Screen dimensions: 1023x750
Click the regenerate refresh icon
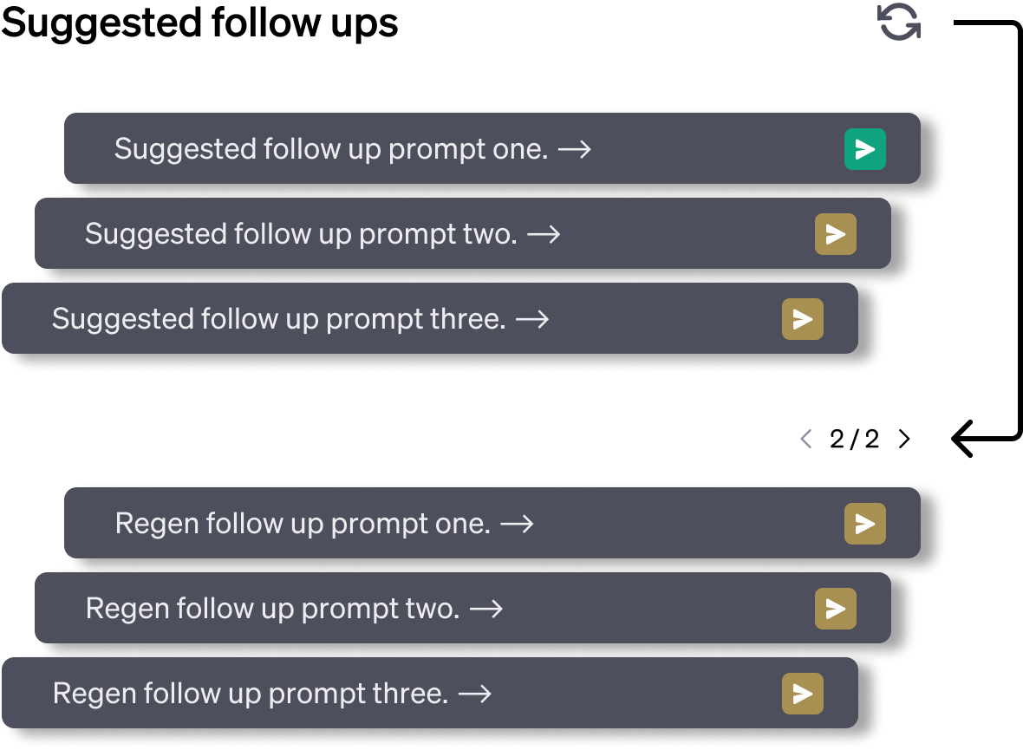pyautogui.click(x=899, y=22)
